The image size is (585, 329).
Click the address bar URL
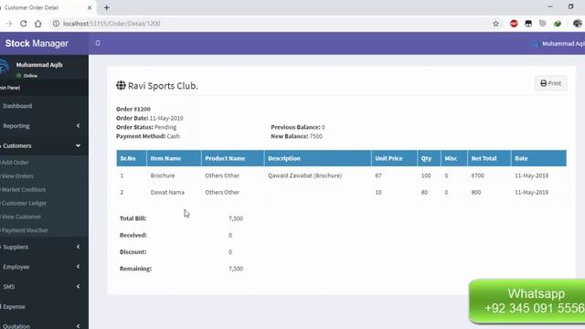(112, 24)
